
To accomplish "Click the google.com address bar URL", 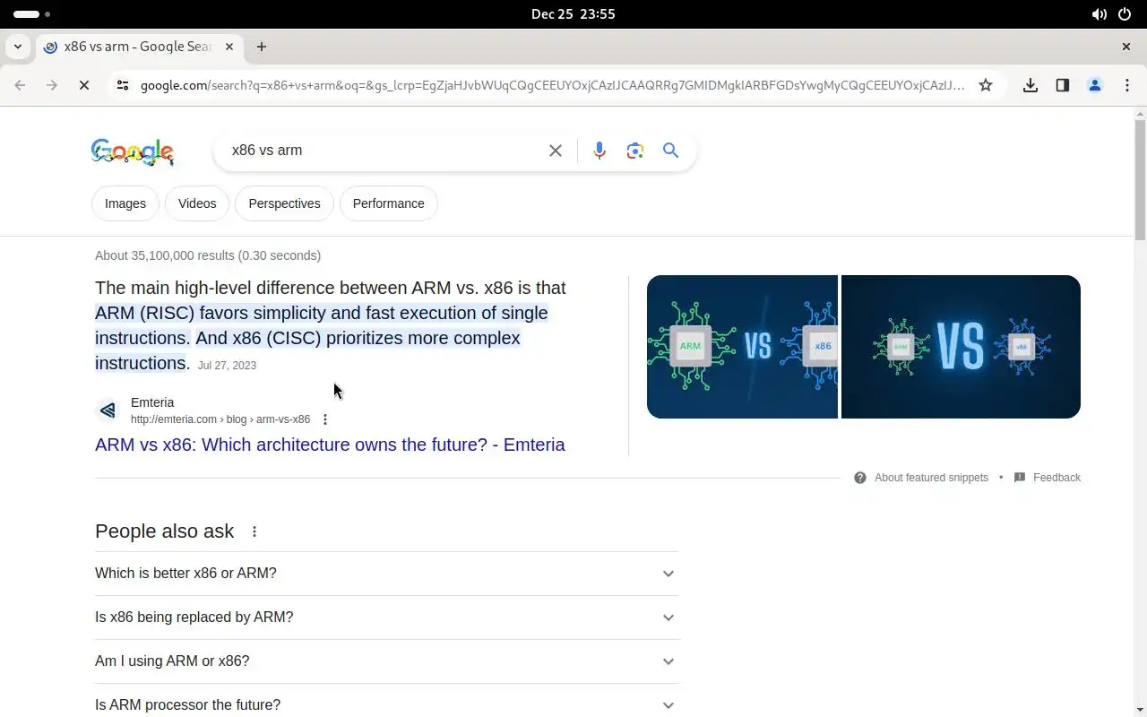I will pos(552,85).
